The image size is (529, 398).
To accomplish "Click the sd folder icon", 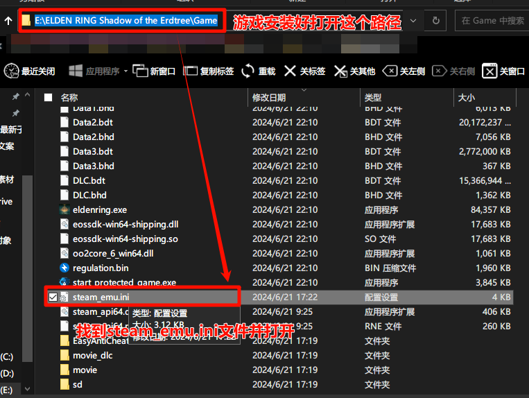I will (64, 384).
